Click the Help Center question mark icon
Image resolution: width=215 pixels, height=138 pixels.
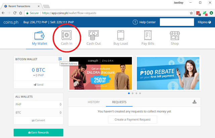135,22
